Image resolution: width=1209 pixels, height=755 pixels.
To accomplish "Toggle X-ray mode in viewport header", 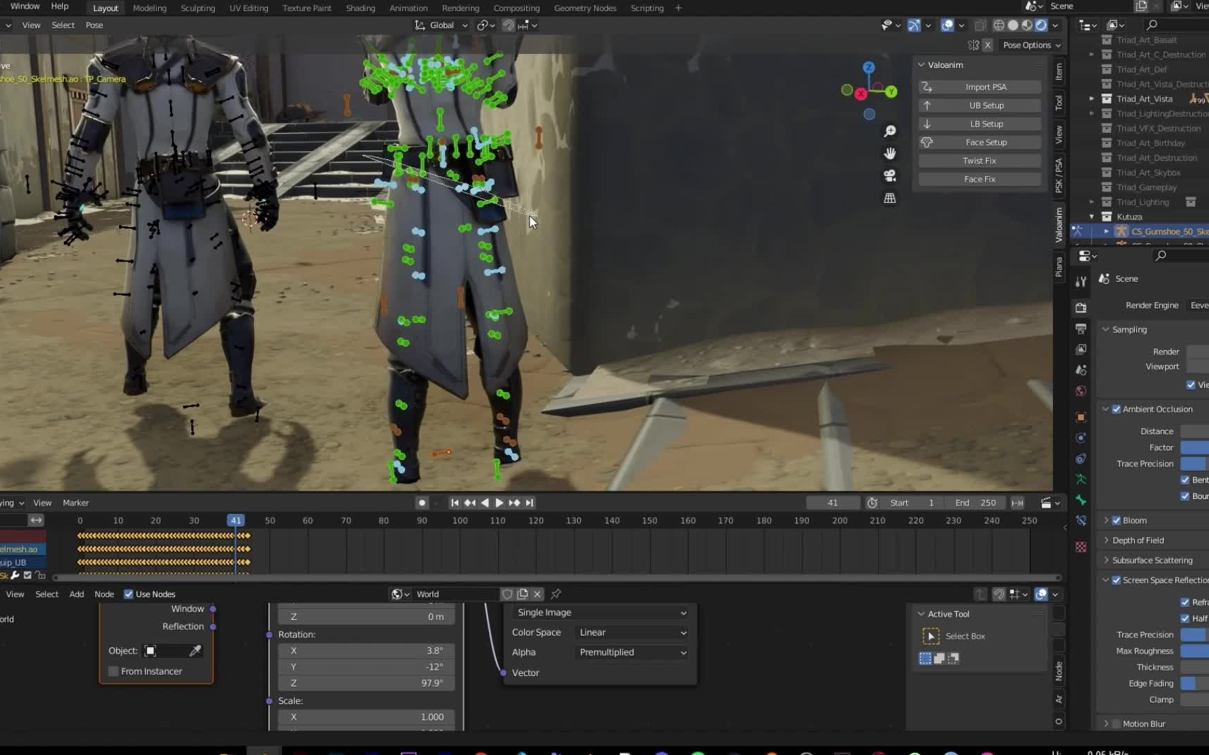I will 980,25.
